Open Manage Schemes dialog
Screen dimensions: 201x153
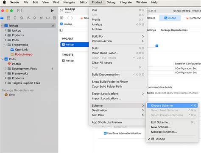pos(172,132)
